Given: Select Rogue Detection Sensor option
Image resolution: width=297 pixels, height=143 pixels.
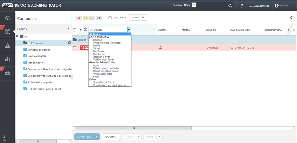Looking at the screenshot, I should 106,71.
